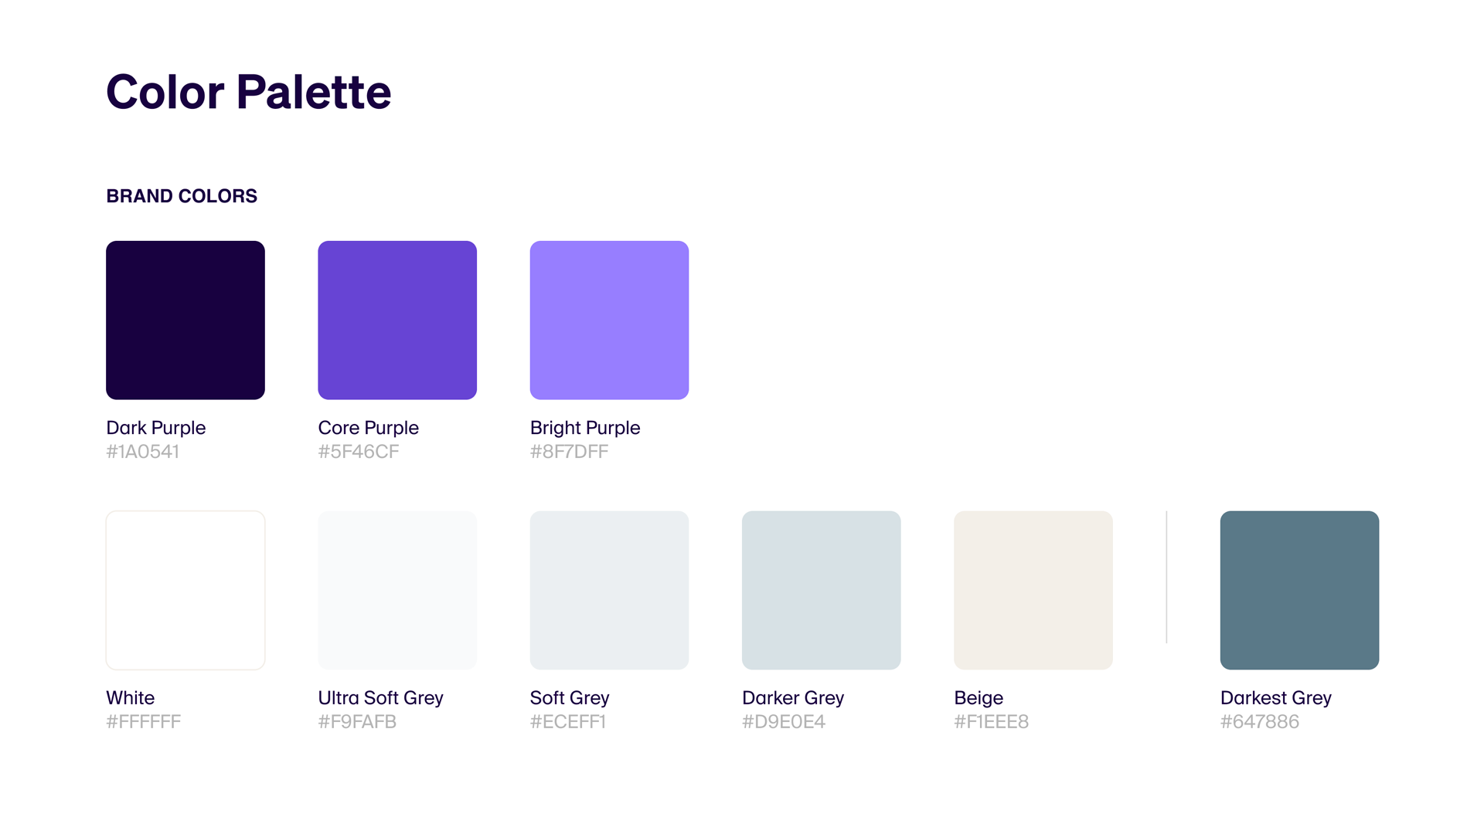Select the Beige color swatch
The image size is (1484, 834).
click(1033, 590)
